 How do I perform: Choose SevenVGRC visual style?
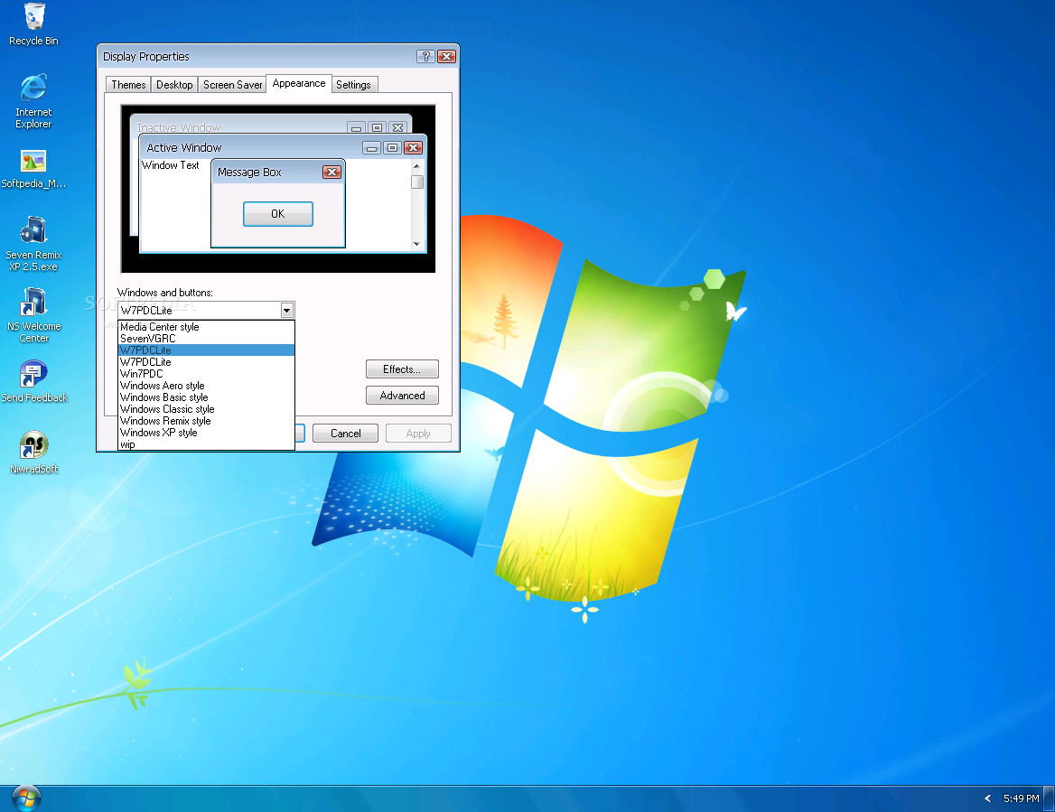tap(206, 339)
